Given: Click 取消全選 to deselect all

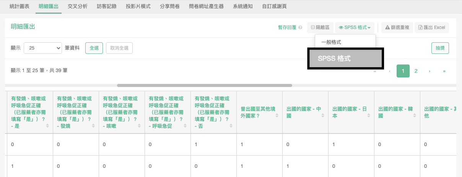Looking at the screenshot, I should tap(119, 48).
